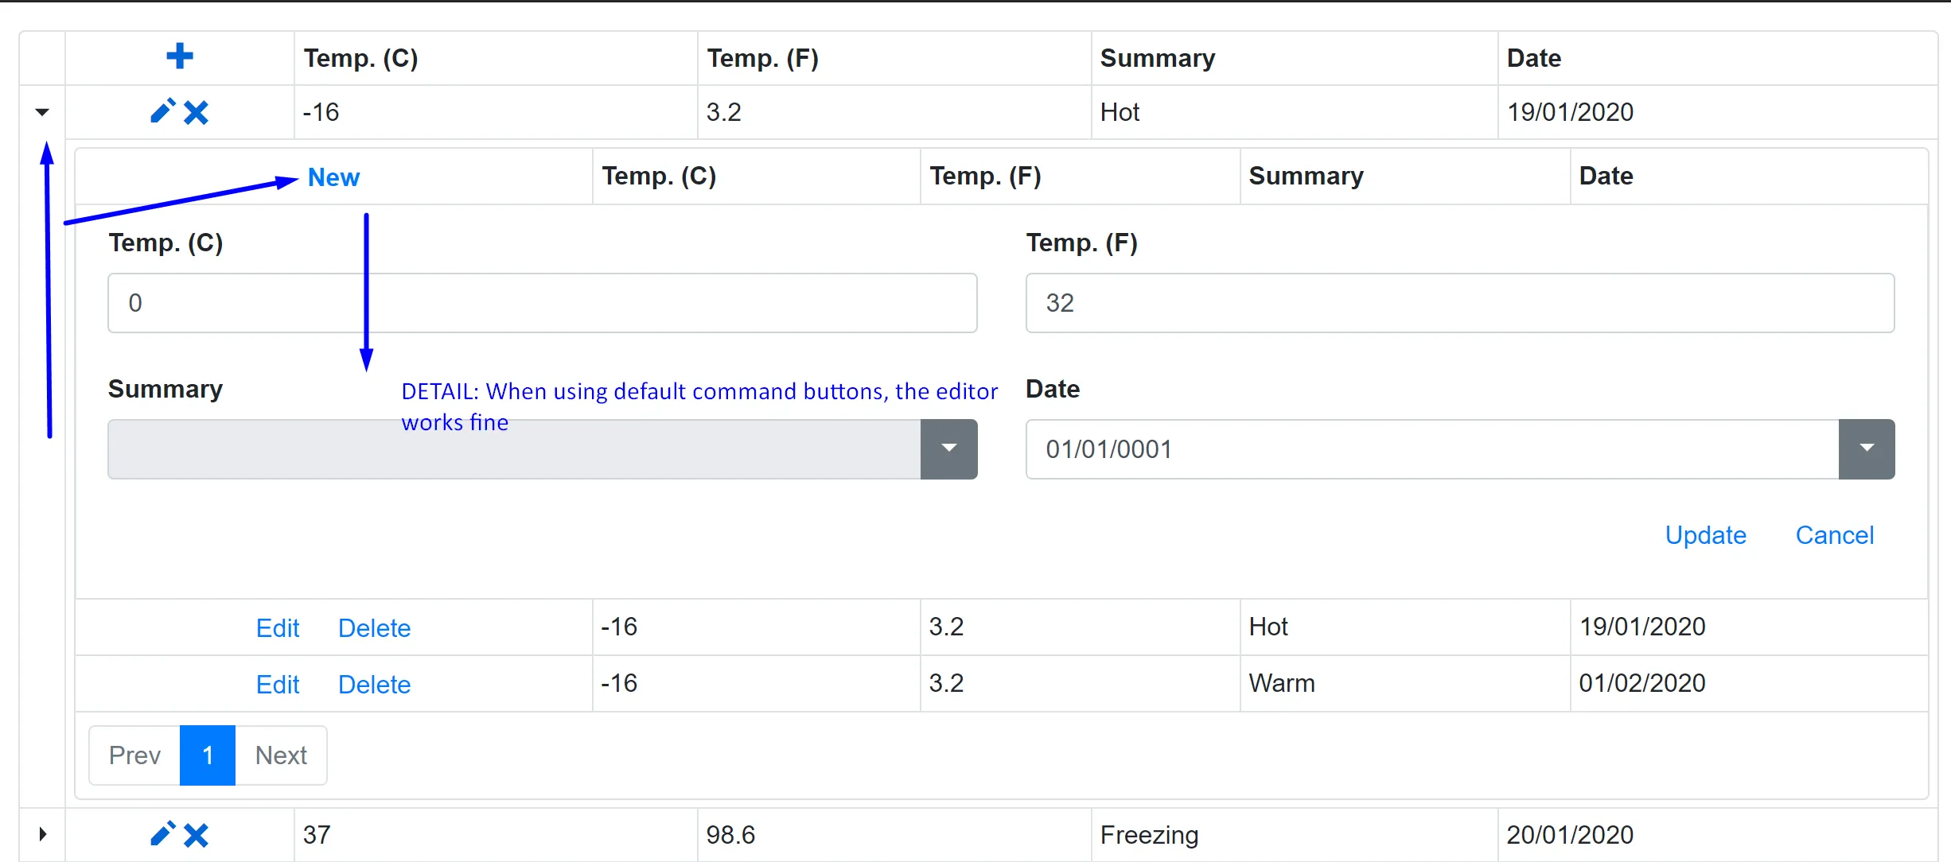
Task: Open the Date picker dropdown arrow
Action: click(x=1866, y=449)
